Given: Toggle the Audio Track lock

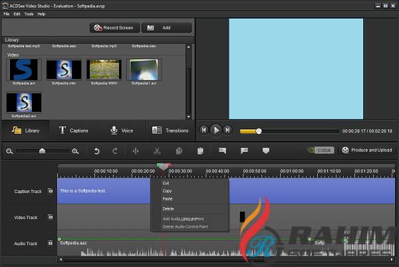Looking at the screenshot, I should coord(51,243).
